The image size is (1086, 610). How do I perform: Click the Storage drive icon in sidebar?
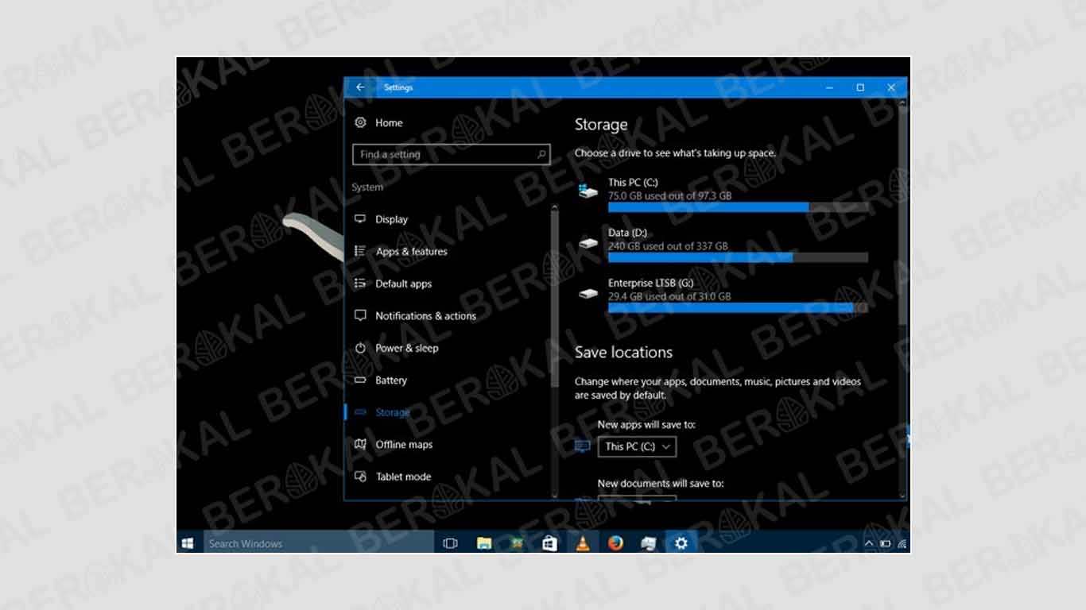pyautogui.click(x=360, y=412)
